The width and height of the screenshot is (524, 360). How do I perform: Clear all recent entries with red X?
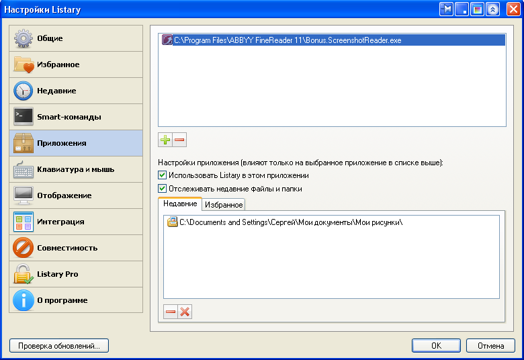click(185, 312)
